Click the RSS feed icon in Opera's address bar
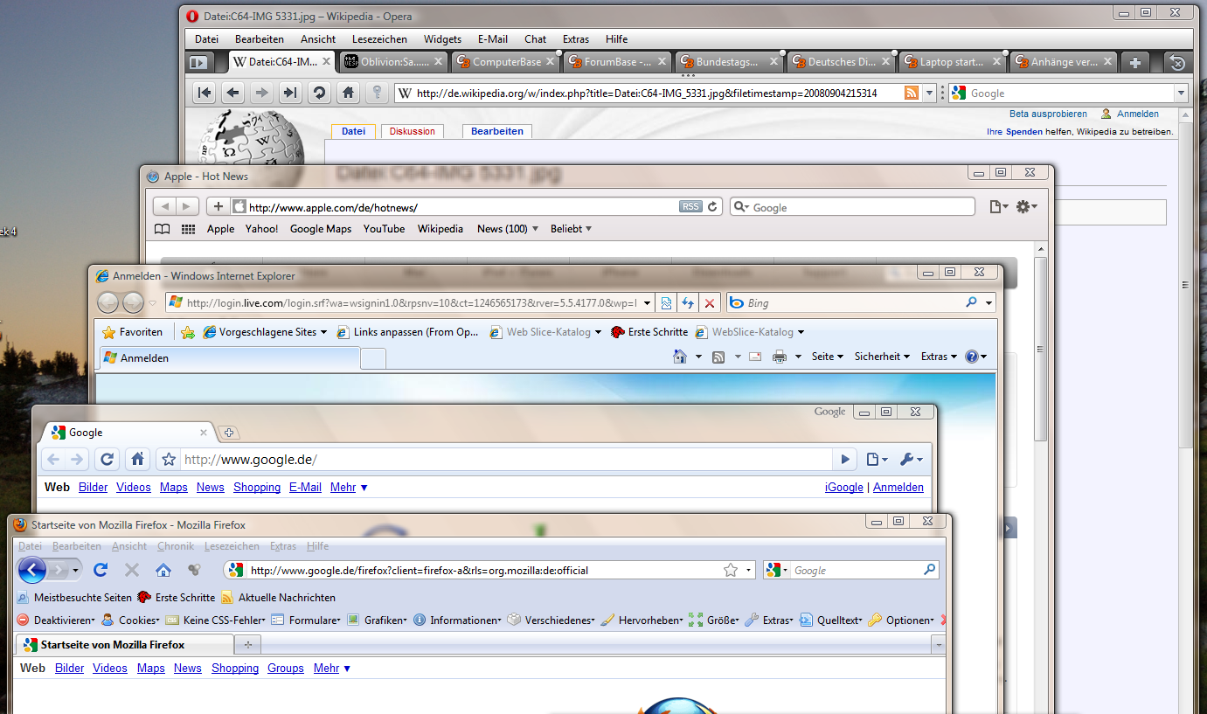1207x714 pixels. click(912, 93)
